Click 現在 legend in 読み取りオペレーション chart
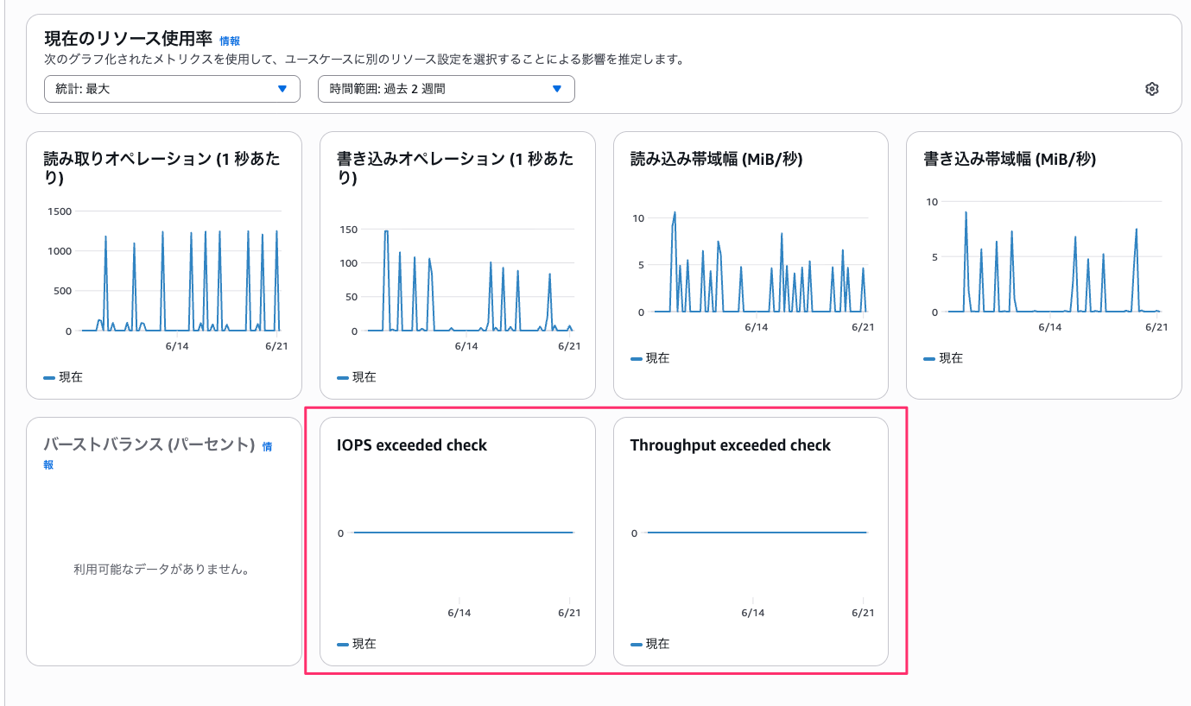 [63, 377]
